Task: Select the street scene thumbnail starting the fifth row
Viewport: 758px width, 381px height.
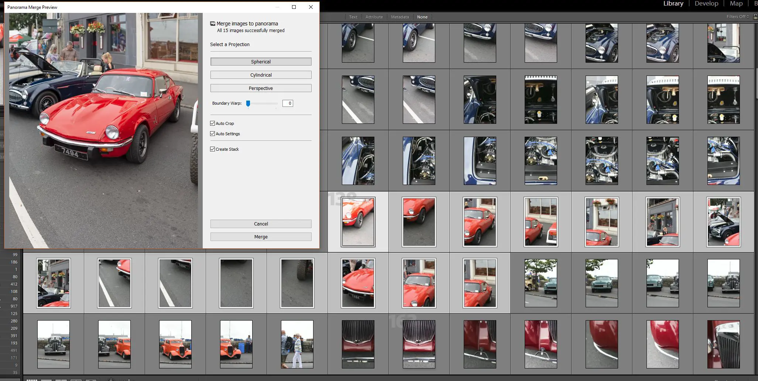Action: [x=54, y=283]
